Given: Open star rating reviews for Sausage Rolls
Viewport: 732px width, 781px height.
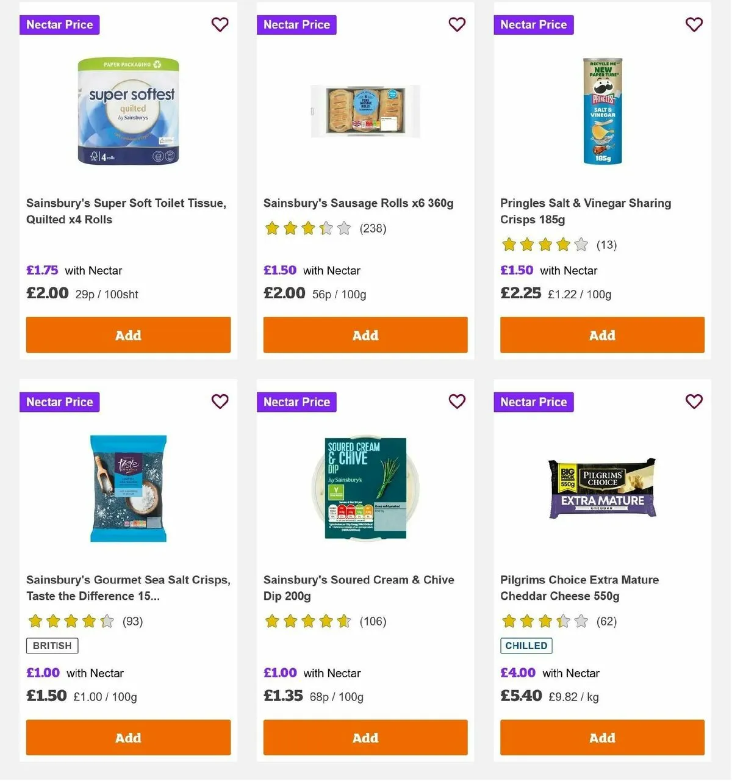Looking at the screenshot, I should tap(325, 229).
